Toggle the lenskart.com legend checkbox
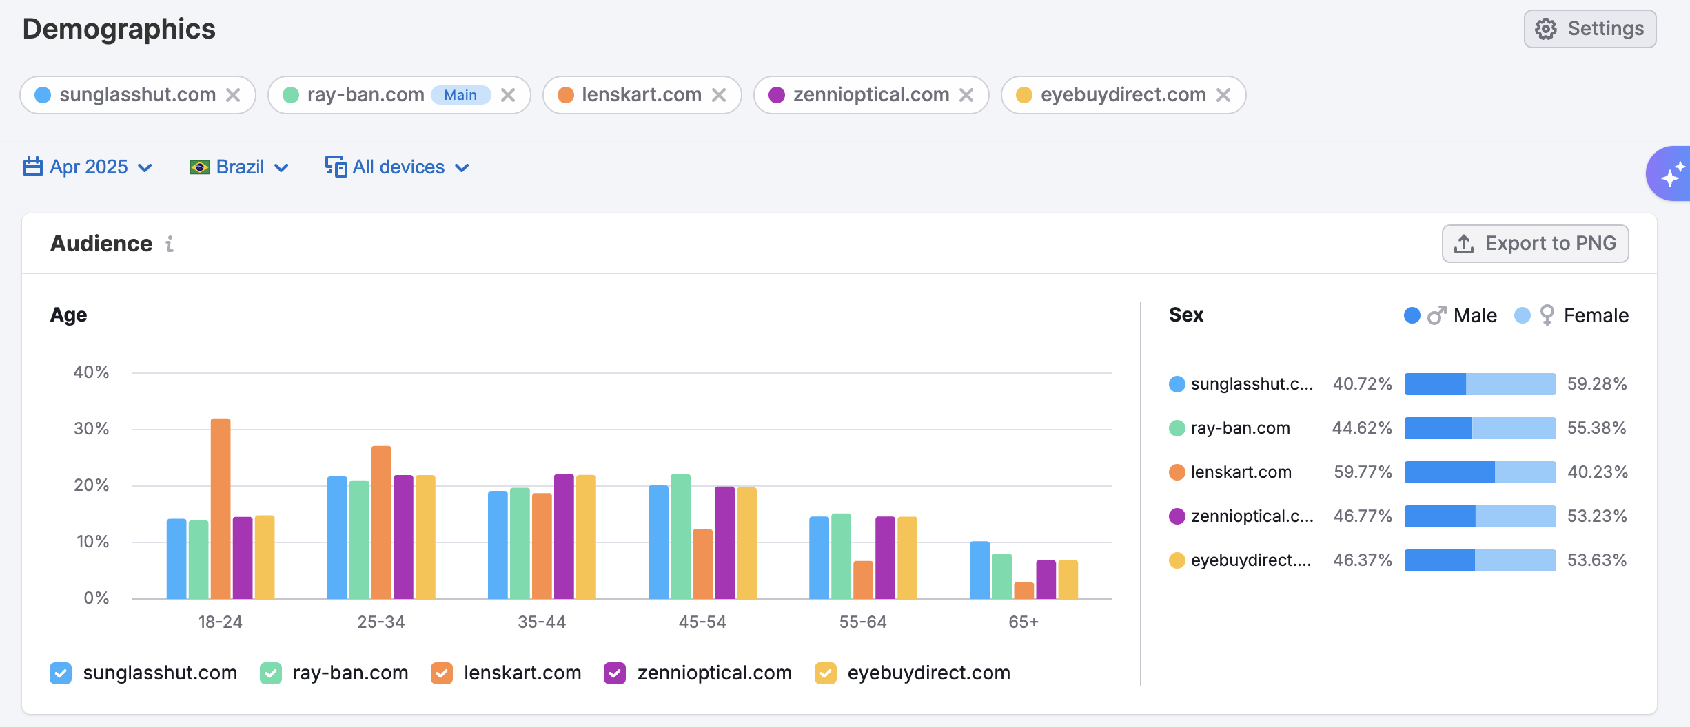 click(x=442, y=673)
